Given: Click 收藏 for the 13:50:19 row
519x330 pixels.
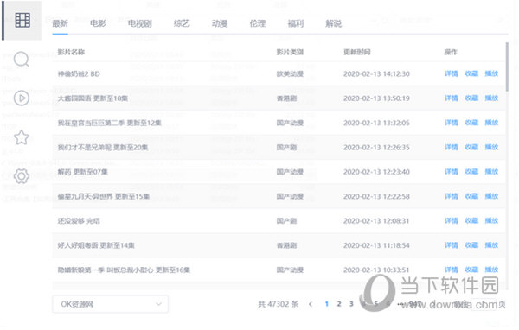Looking at the screenshot, I should click(471, 98).
